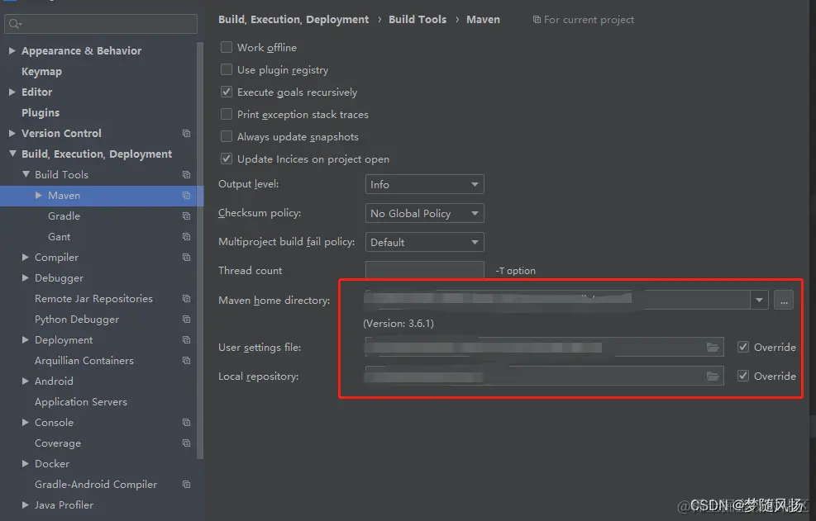Click project-level icon on Compiler row

pyautogui.click(x=186, y=258)
